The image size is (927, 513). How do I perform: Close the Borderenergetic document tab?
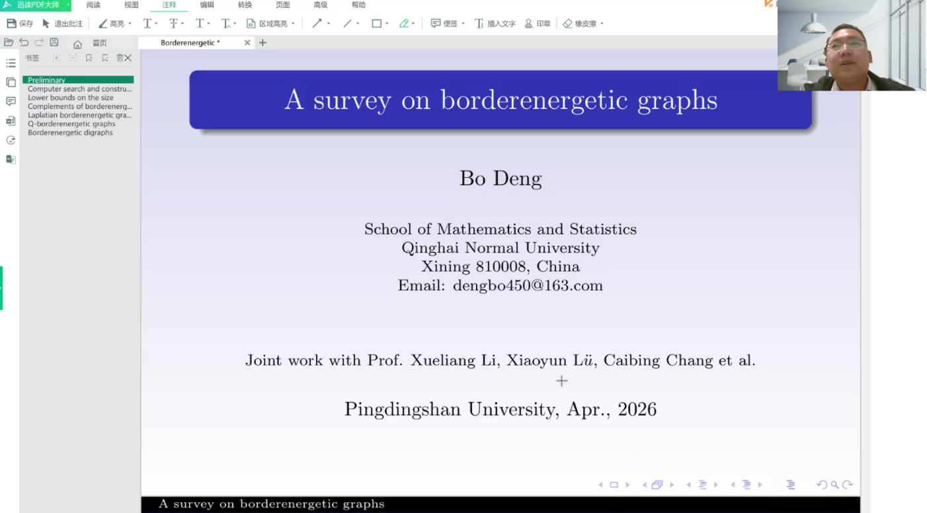247,43
